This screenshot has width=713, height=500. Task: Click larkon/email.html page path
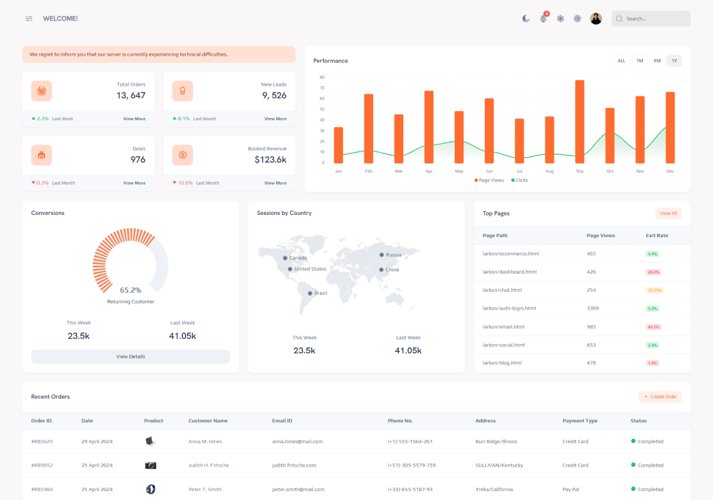[x=504, y=327]
